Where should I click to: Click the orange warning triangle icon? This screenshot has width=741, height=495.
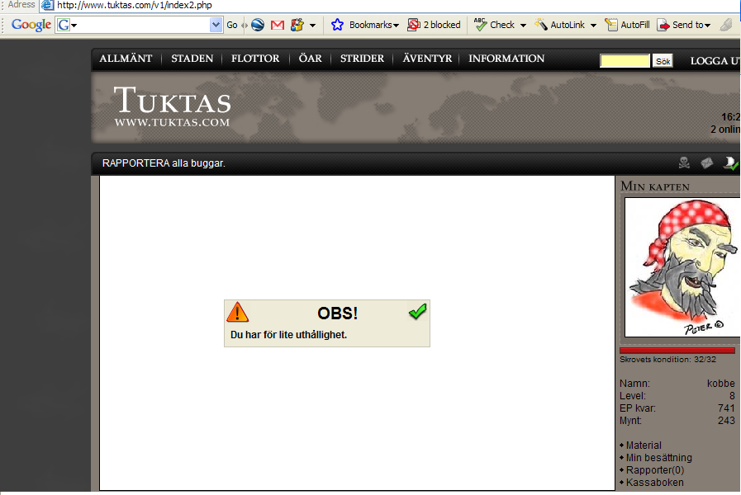tap(238, 312)
